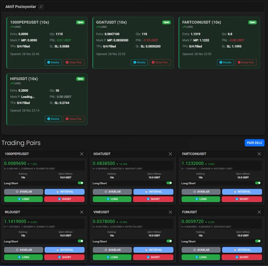The height and width of the screenshot is (266, 268).
Task: Go LONG on FARTCOINUSDT pair
Action: click(201, 199)
